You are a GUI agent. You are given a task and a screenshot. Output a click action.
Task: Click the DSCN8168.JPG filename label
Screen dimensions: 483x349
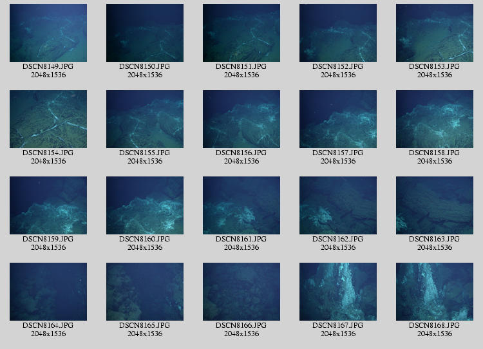(435, 325)
